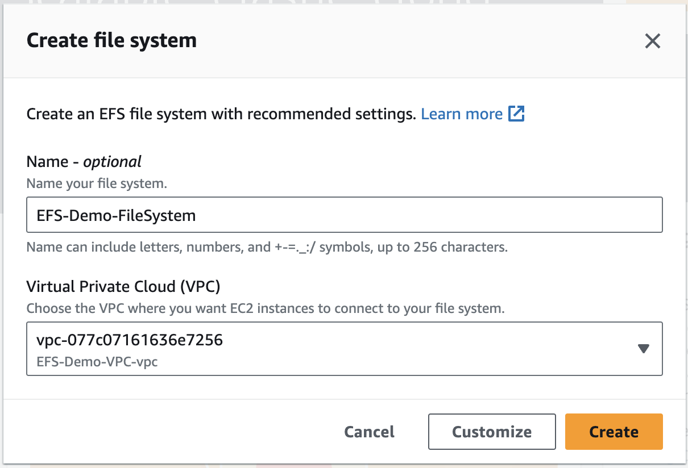Click the external link icon beside Learn more
The width and height of the screenshot is (688, 468).
pos(516,114)
